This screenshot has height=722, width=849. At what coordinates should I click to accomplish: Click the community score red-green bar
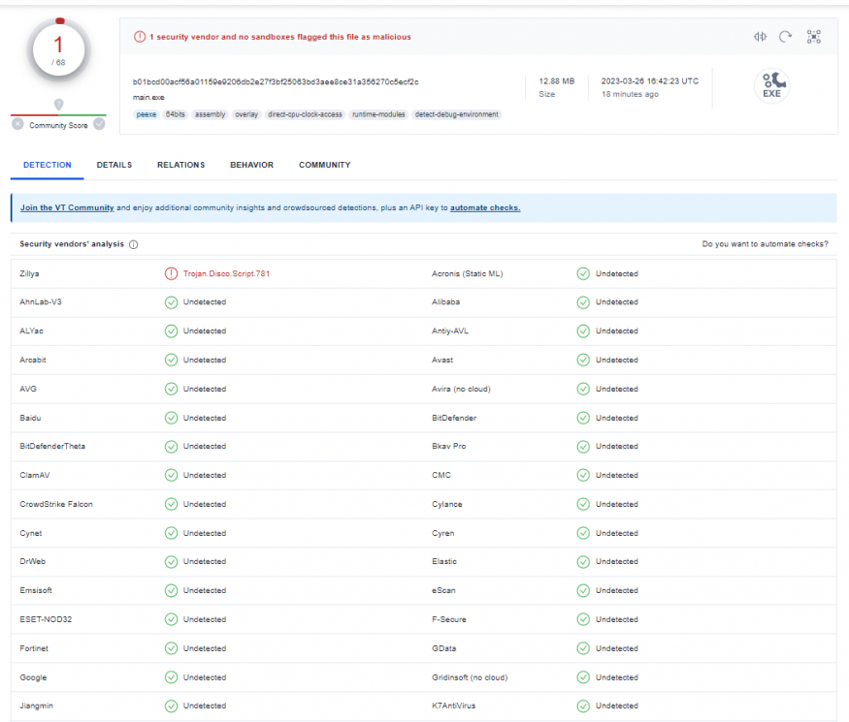coord(58,115)
